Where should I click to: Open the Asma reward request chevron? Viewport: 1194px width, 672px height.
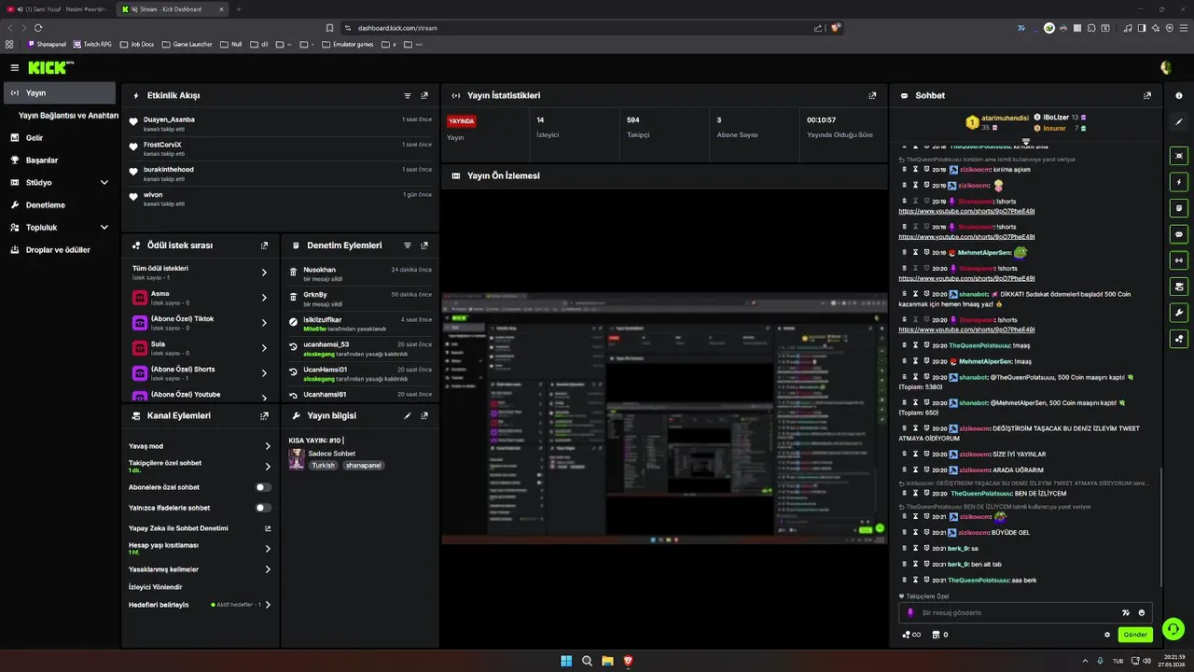click(265, 298)
